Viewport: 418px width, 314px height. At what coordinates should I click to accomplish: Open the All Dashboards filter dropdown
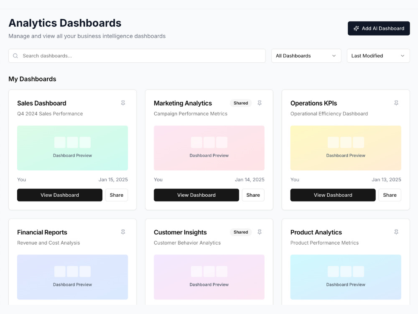(x=306, y=56)
